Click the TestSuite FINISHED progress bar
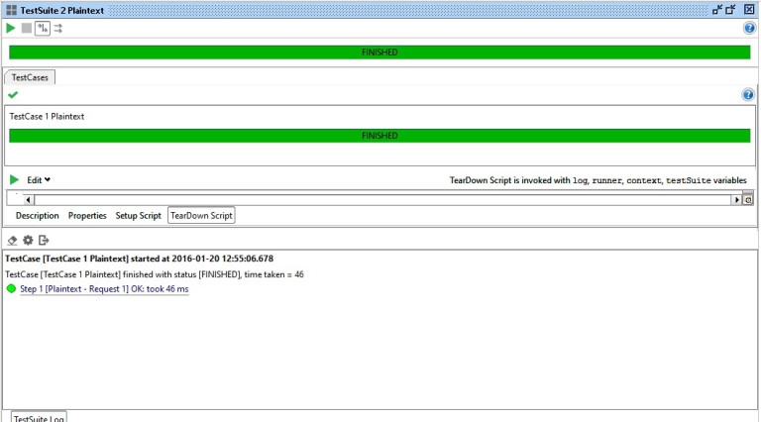Screen dimensions: 761x422 [380, 52]
